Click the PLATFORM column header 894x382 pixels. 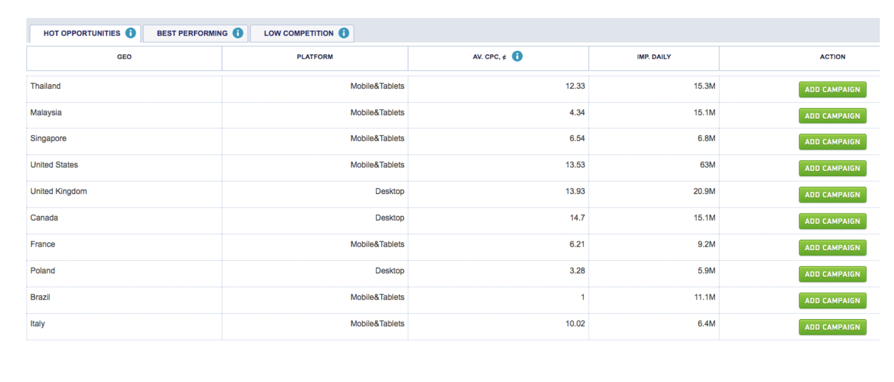click(315, 57)
